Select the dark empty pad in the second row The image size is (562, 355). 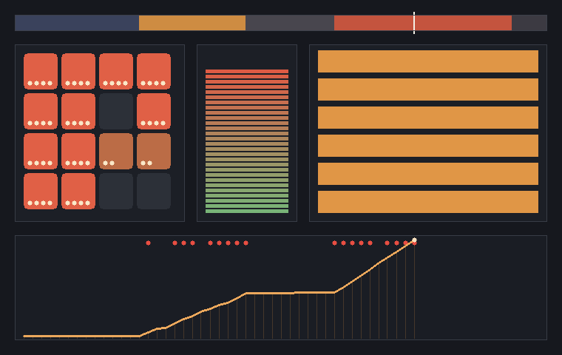[116, 111]
